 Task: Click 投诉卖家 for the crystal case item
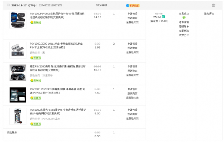[132, 114]
